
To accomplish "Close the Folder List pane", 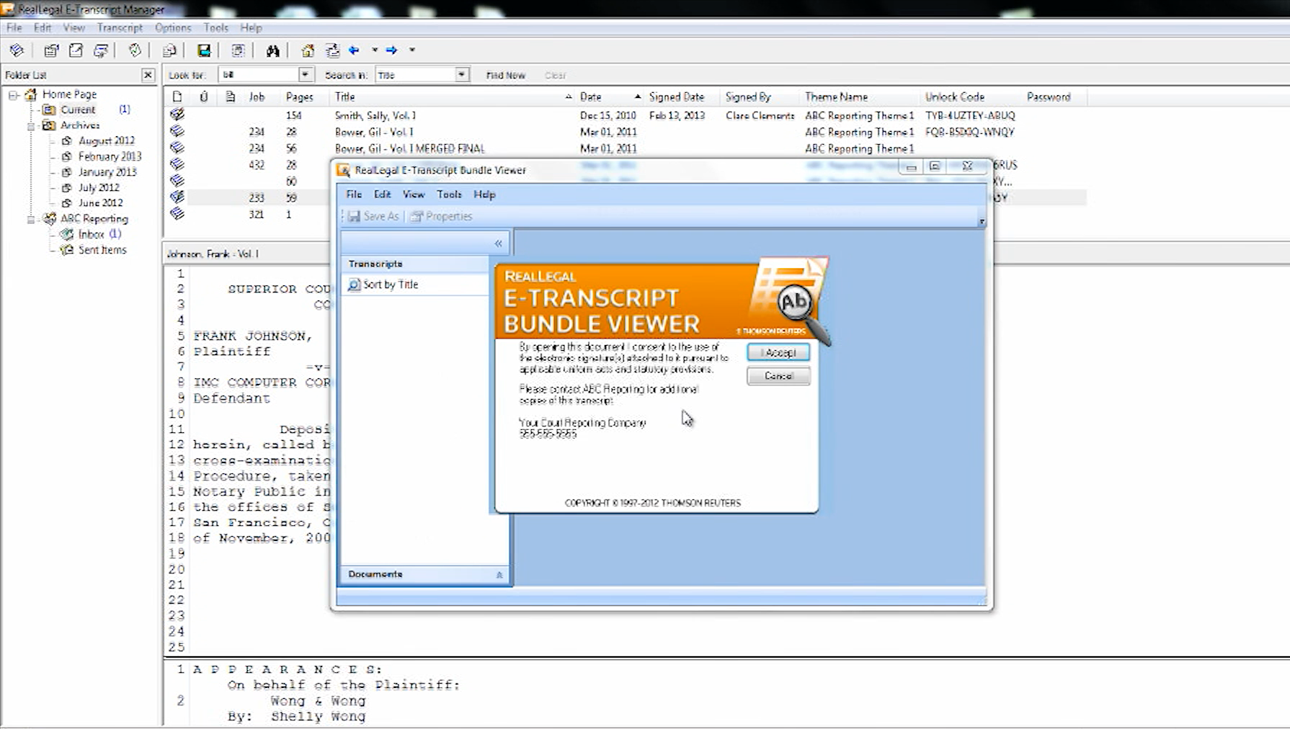I will [x=148, y=75].
